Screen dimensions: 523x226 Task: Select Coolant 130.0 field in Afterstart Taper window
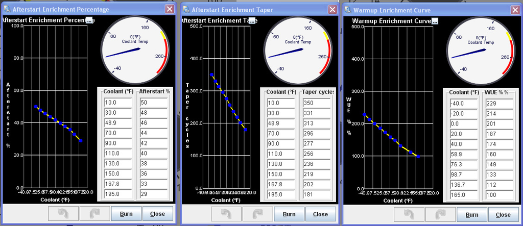tap(281, 164)
